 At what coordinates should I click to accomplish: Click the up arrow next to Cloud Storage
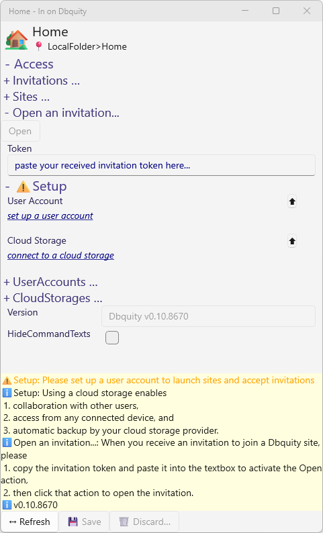[292, 242]
